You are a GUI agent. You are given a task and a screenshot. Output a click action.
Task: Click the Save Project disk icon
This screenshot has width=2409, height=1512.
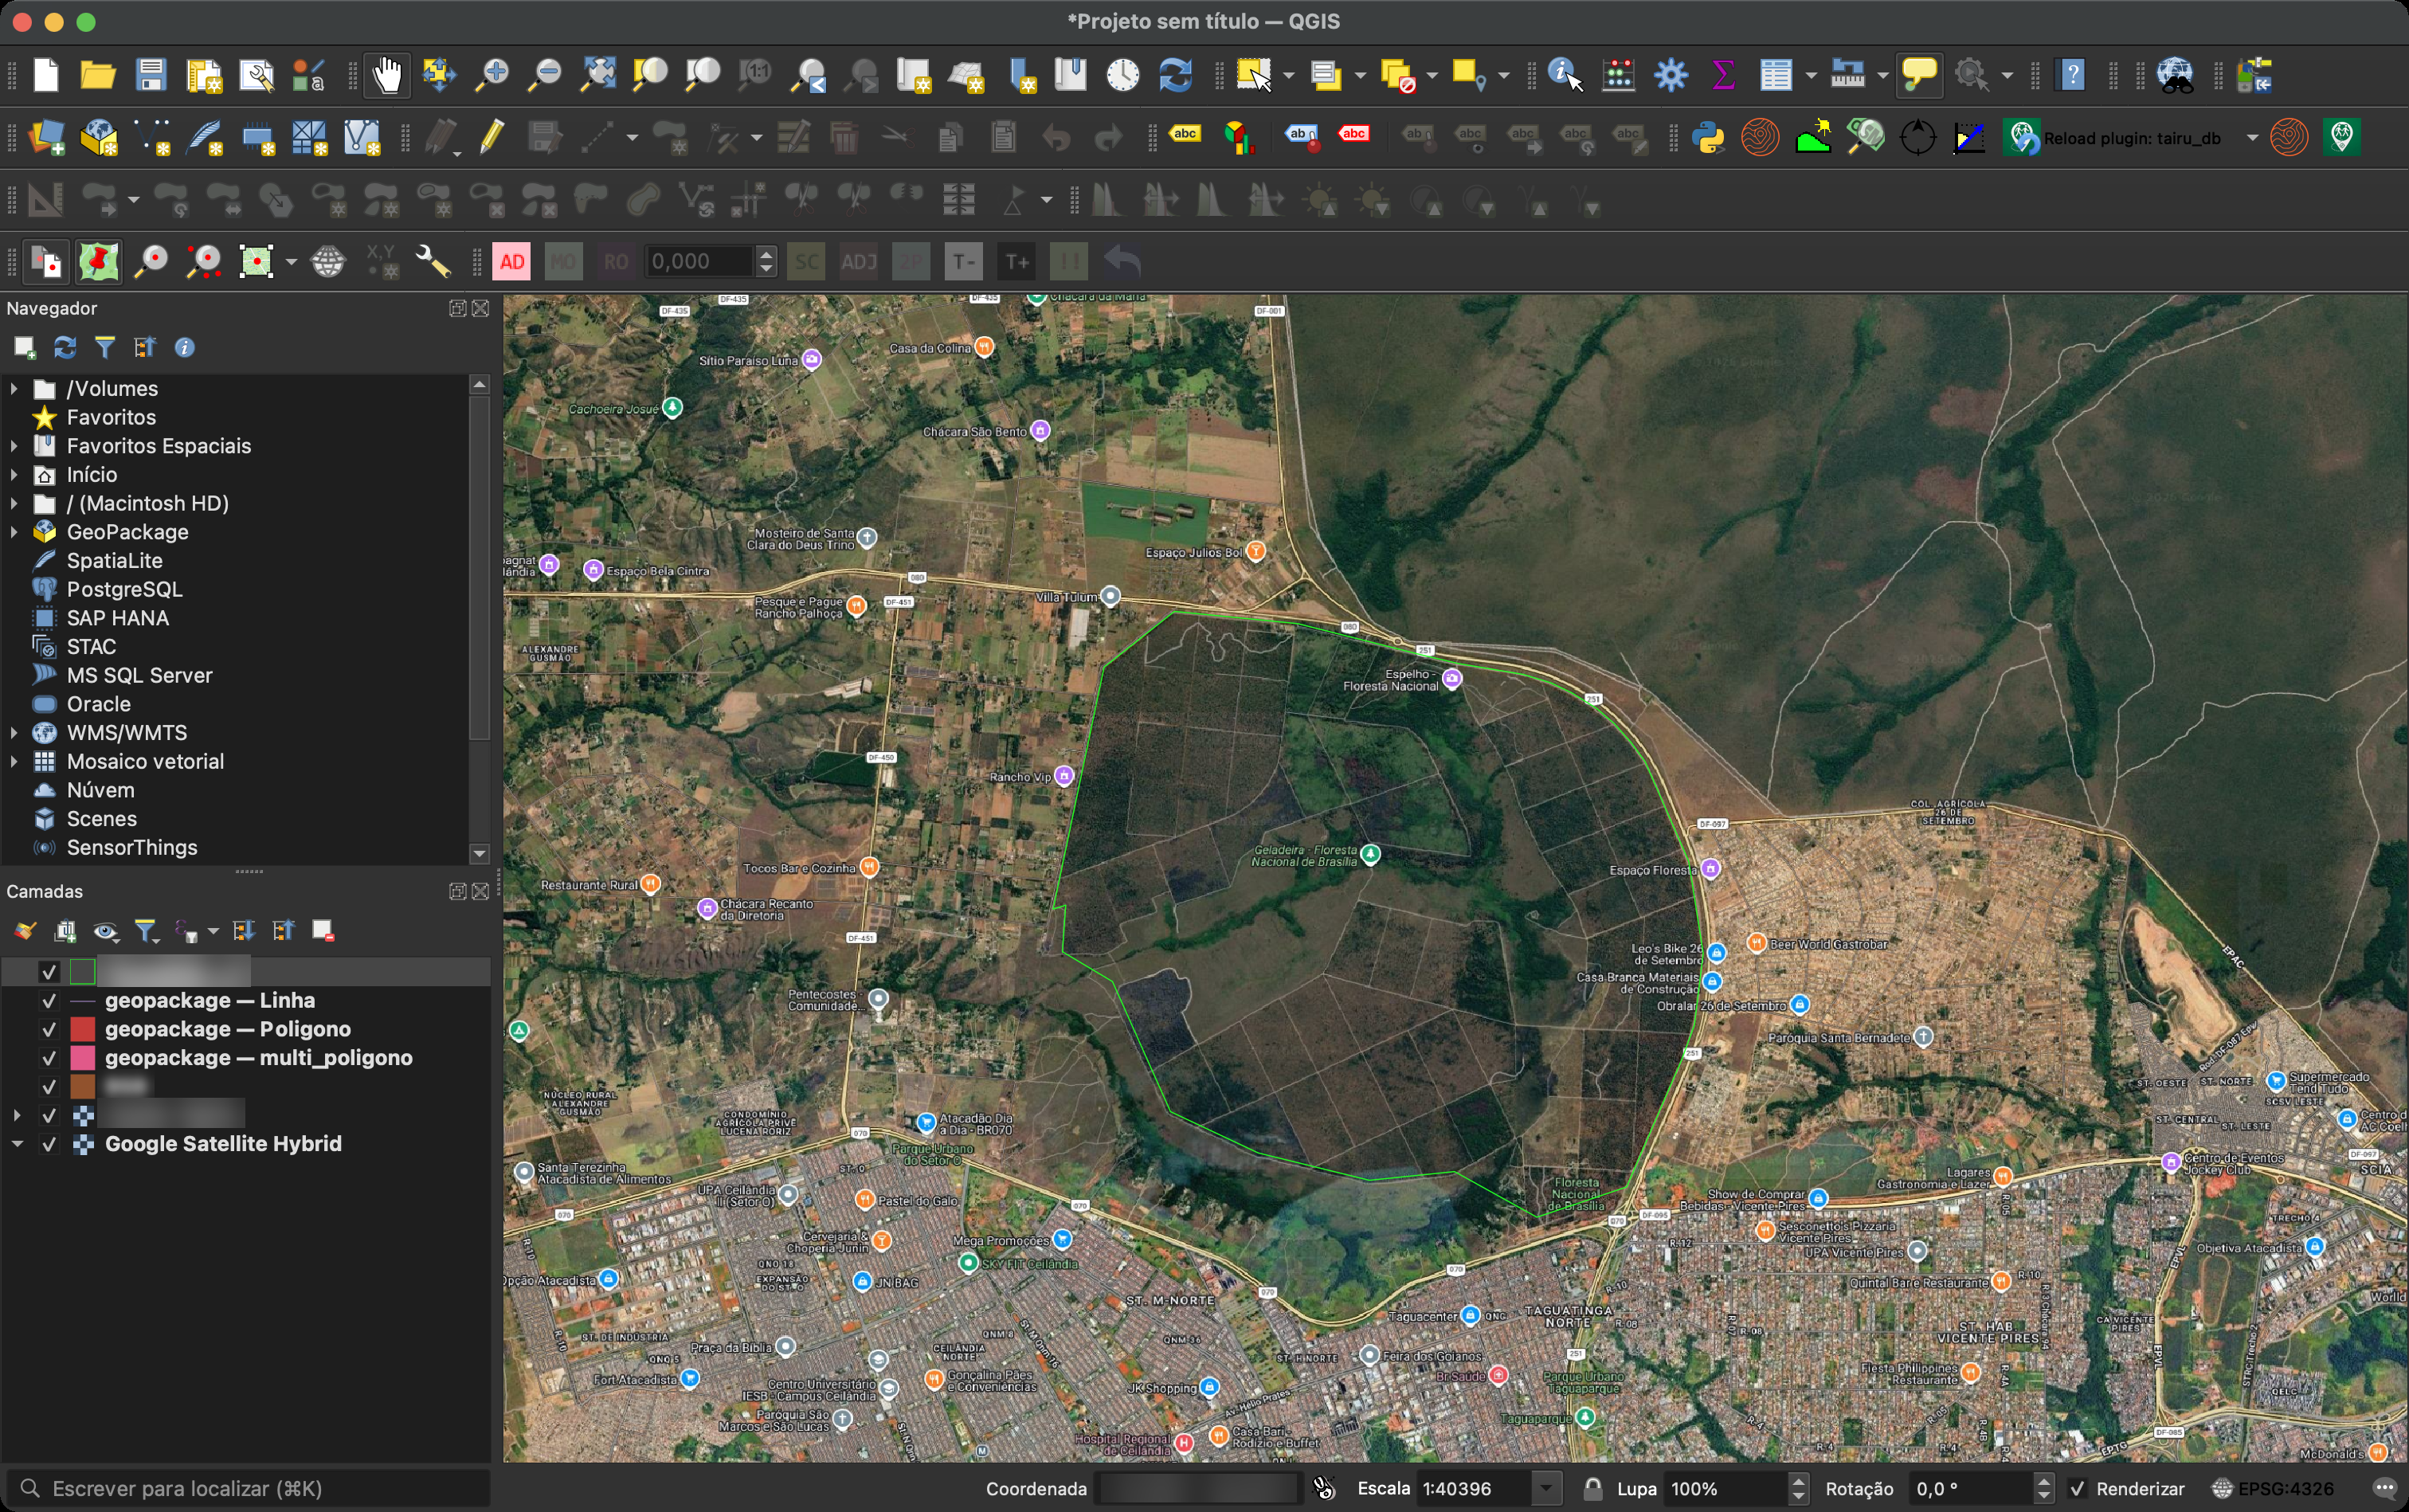tap(151, 75)
